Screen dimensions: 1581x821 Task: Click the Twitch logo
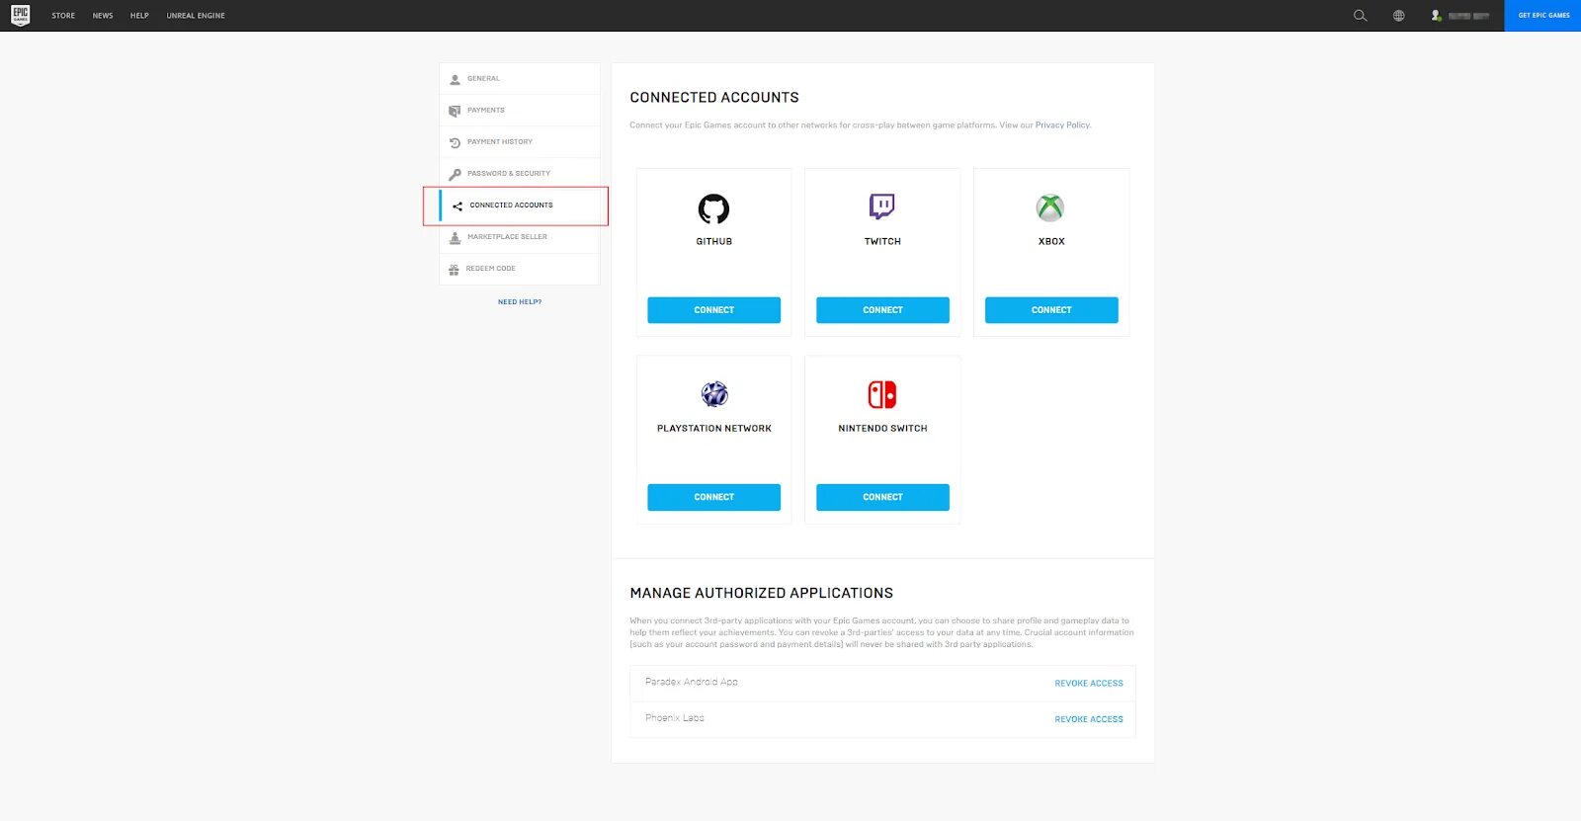click(882, 206)
